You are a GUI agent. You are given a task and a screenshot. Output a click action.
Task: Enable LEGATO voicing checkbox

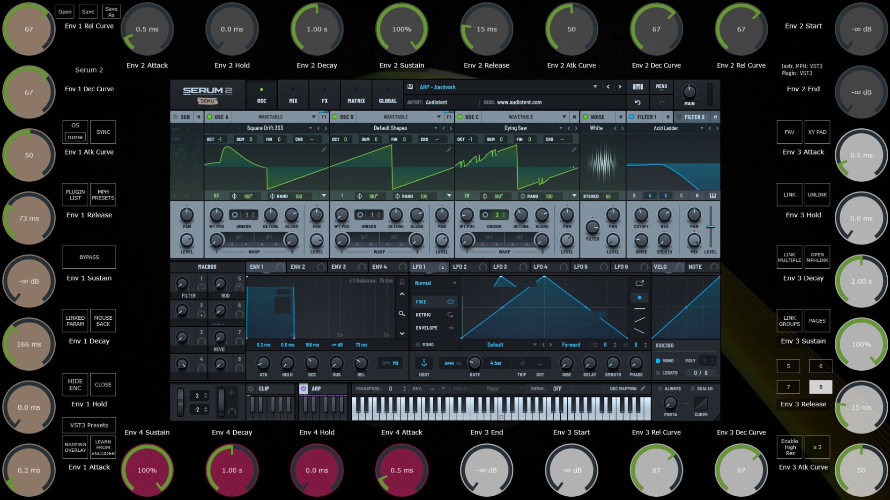(x=658, y=373)
